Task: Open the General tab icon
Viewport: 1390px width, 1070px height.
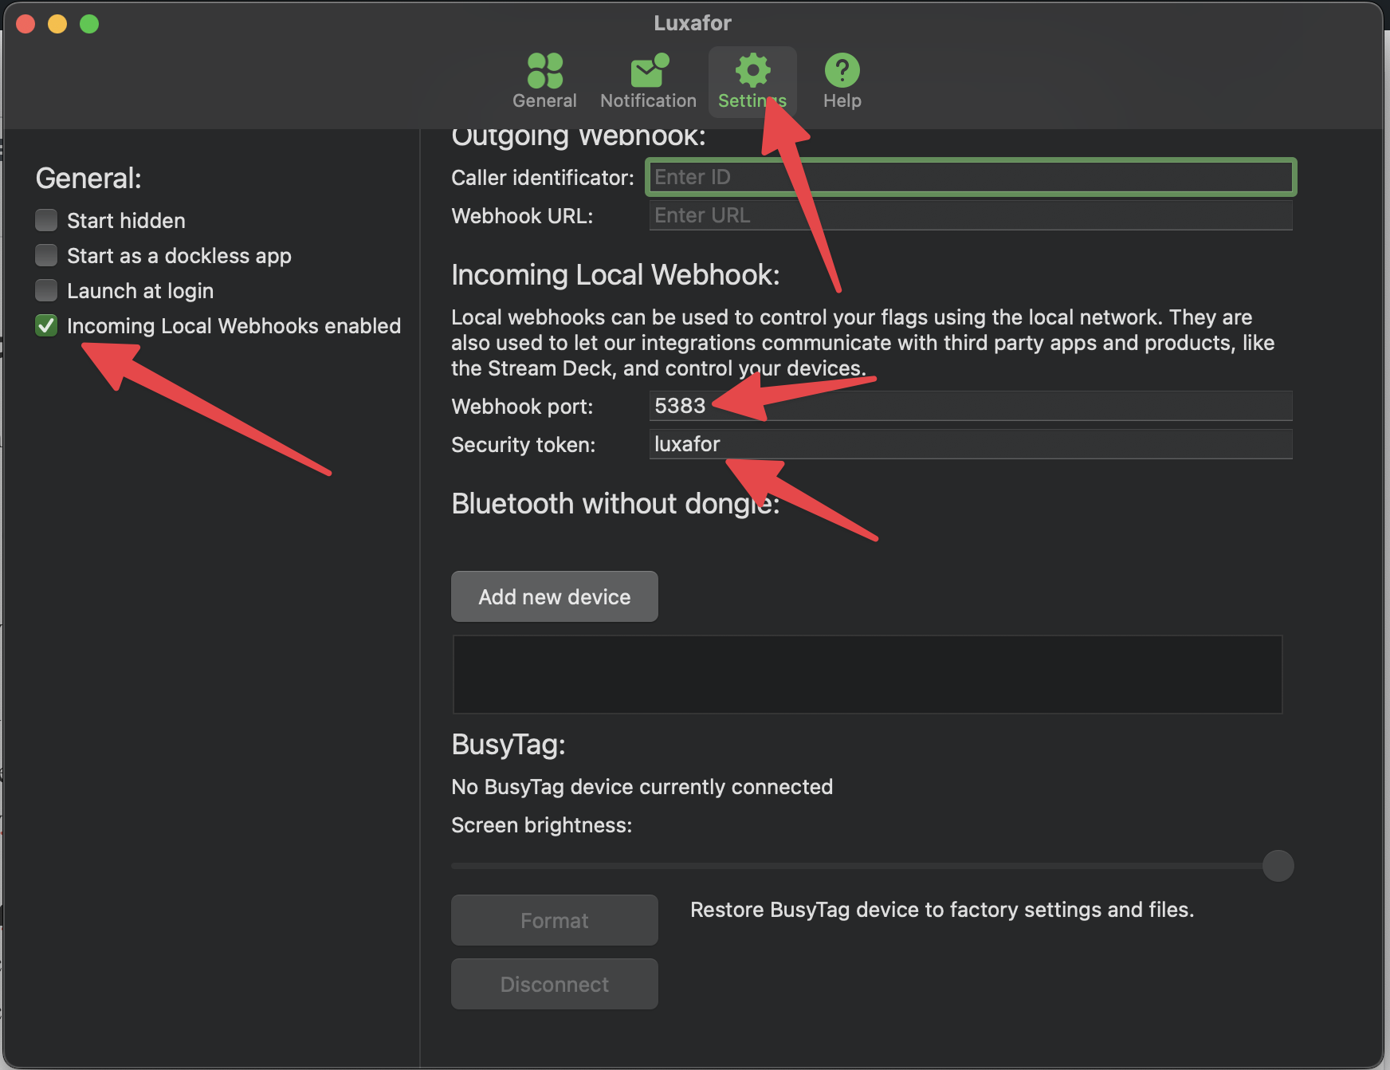Action: (x=544, y=72)
